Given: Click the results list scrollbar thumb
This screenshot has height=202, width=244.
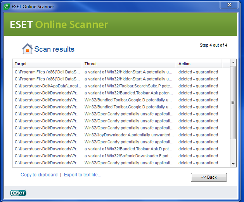Looking at the screenshot, I should [x=233, y=103].
